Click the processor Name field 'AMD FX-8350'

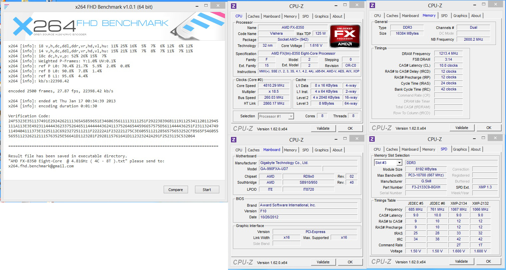click(293, 27)
